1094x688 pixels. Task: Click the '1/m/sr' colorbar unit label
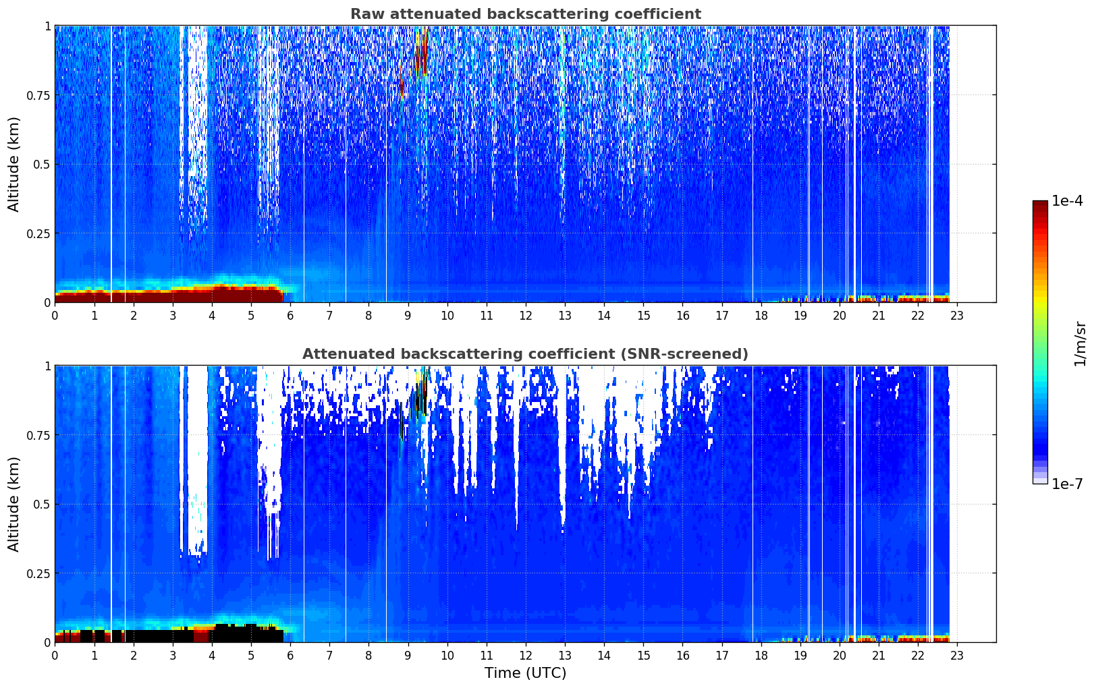(x=1080, y=343)
